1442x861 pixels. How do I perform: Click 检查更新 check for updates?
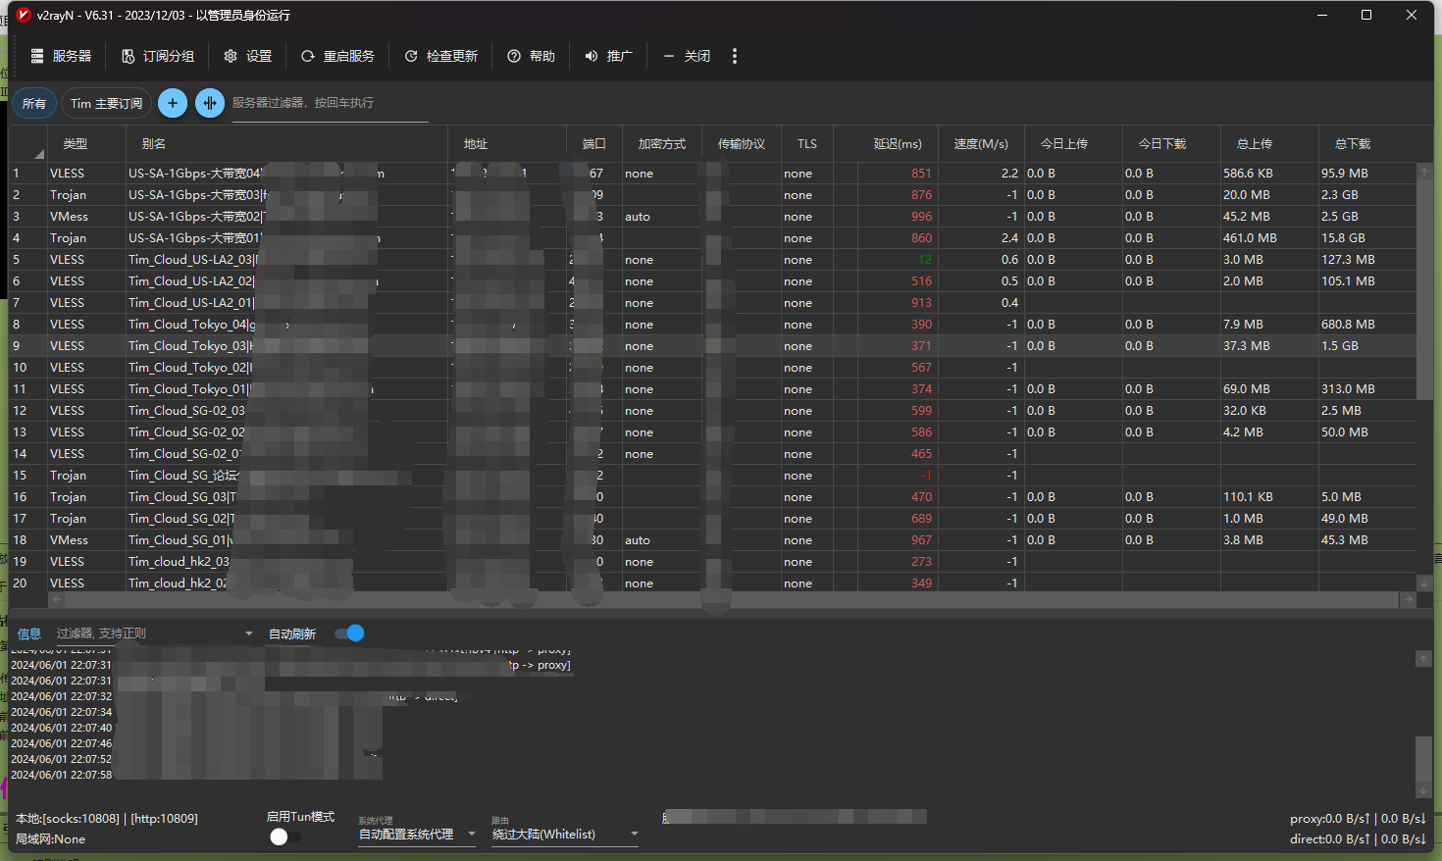(441, 56)
